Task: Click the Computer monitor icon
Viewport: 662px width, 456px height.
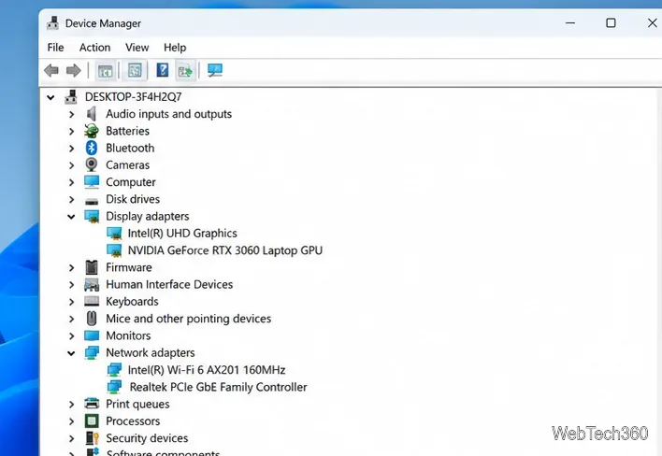Action: point(92,182)
